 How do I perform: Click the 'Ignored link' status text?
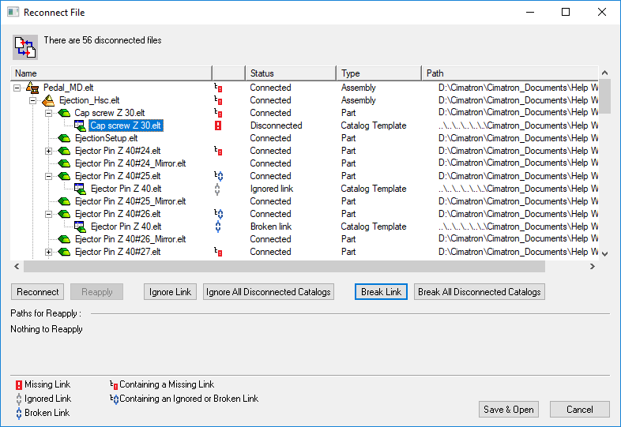click(x=272, y=189)
